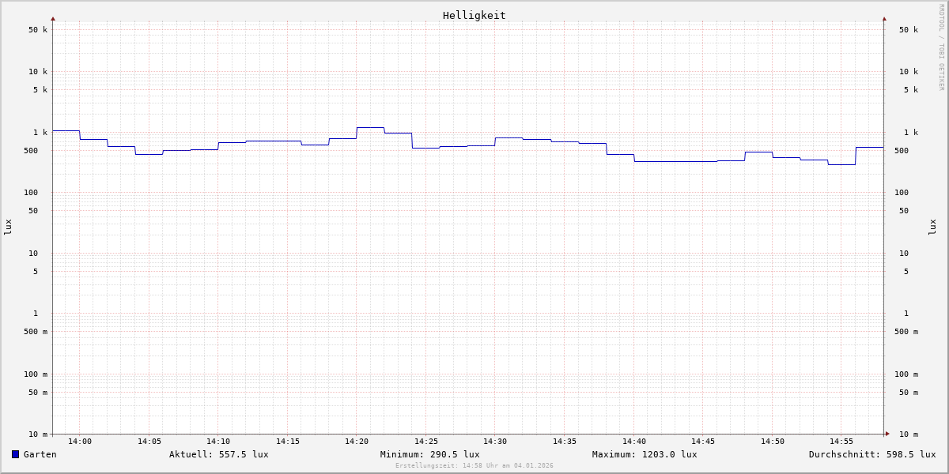Click the Aktuell: 557.5 lux value
949x474 pixels.
tap(218, 454)
